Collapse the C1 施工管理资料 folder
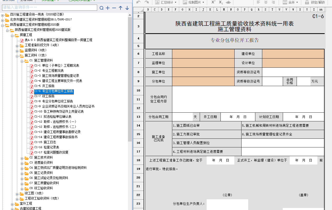Screen dimensions: 332x210 tap(22, 61)
